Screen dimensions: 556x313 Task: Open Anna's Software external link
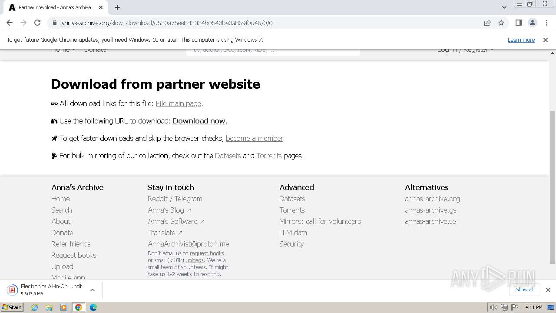(x=176, y=221)
